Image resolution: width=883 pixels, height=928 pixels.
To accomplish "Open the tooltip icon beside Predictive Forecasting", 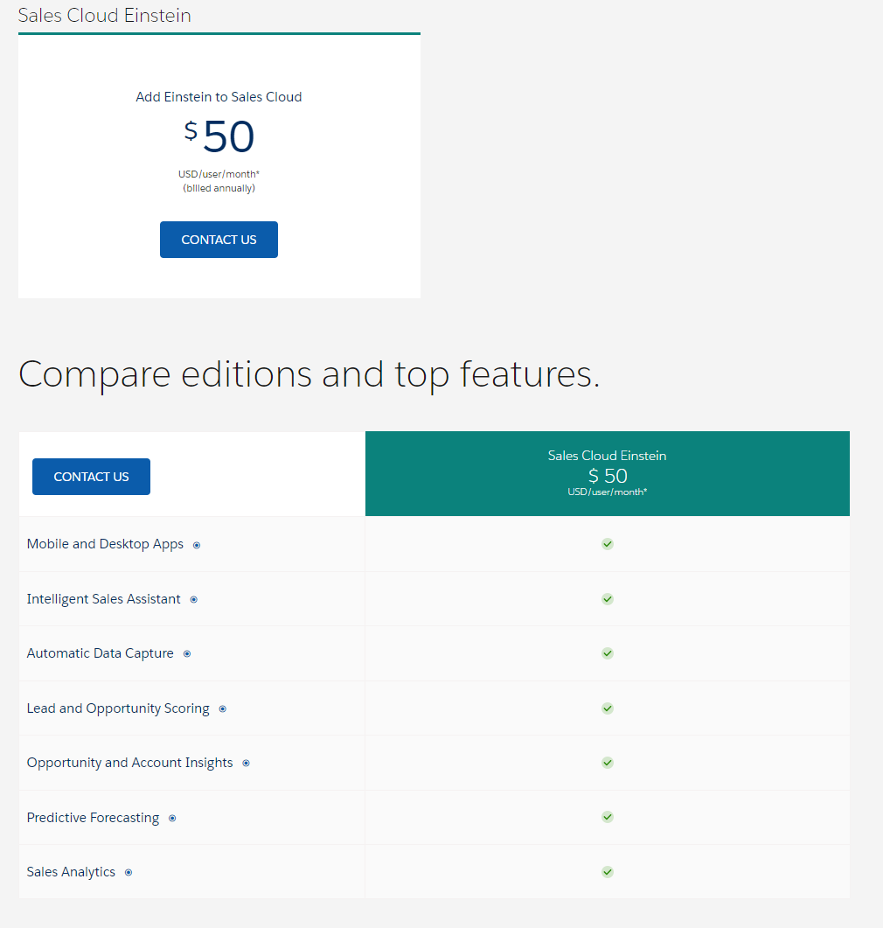I will [172, 818].
